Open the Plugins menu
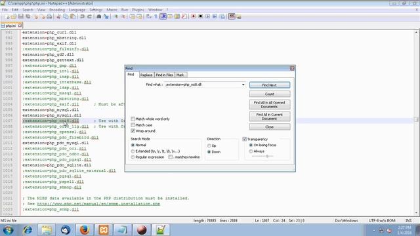 pyautogui.click(x=138, y=10)
